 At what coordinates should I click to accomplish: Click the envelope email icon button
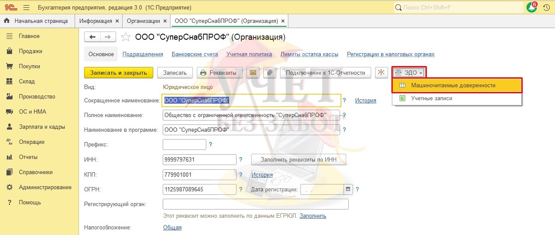point(253,73)
